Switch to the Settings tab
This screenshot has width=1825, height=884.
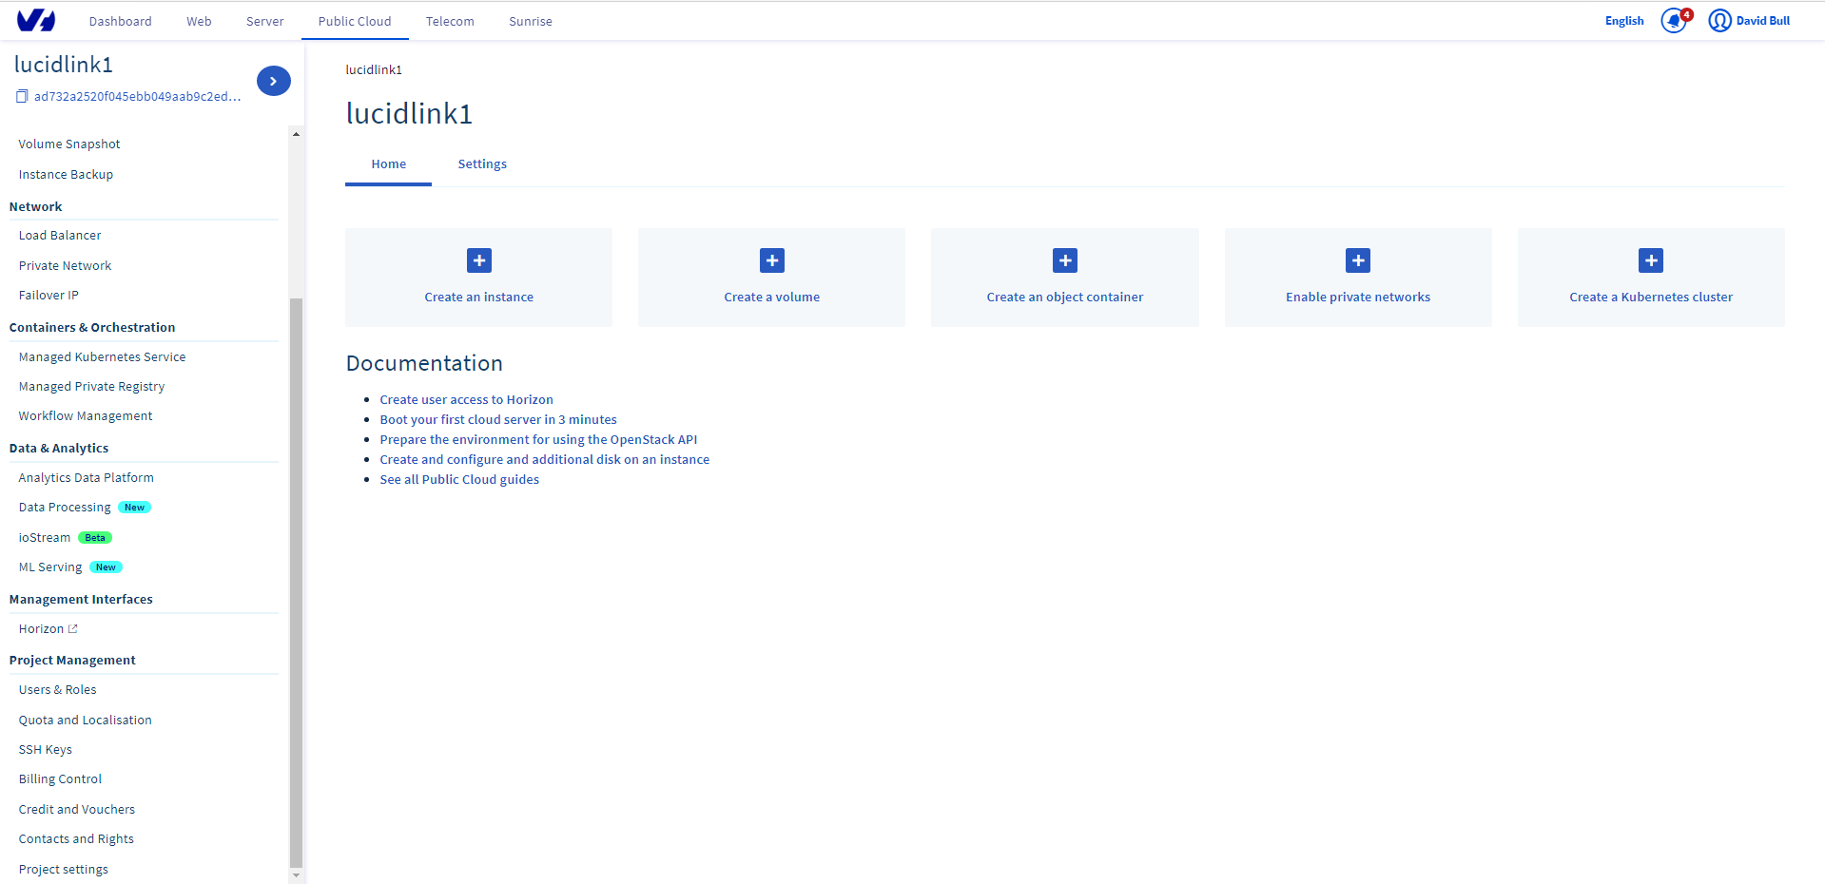coord(482,163)
